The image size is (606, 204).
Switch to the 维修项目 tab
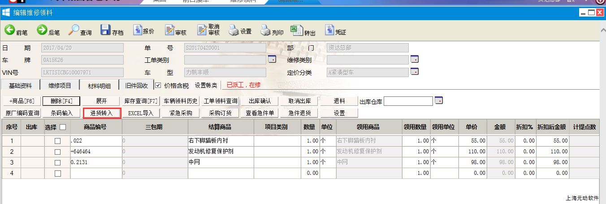(x=60, y=85)
